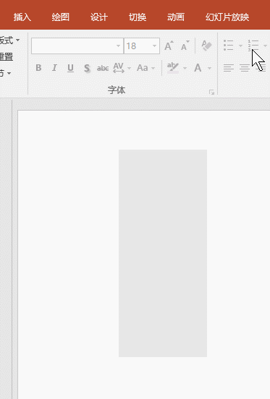
Task: Apply bulleted list formatting
Action: pyautogui.click(x=229, y=46)
